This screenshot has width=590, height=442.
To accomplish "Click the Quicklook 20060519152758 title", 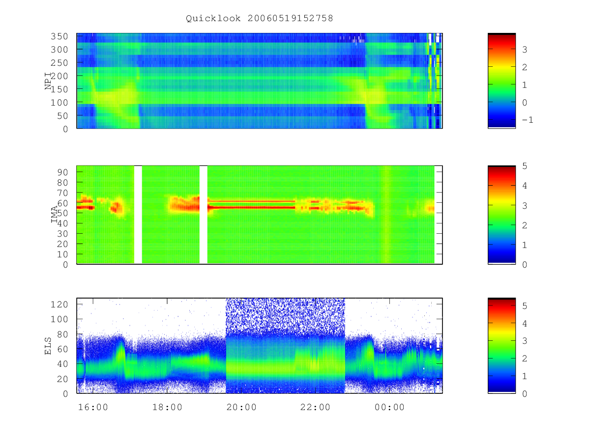I will coord(260,19).
